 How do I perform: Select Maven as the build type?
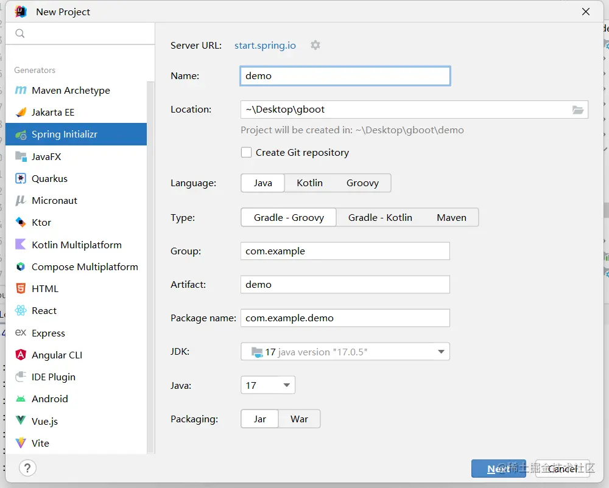click(x=451, y=218)
